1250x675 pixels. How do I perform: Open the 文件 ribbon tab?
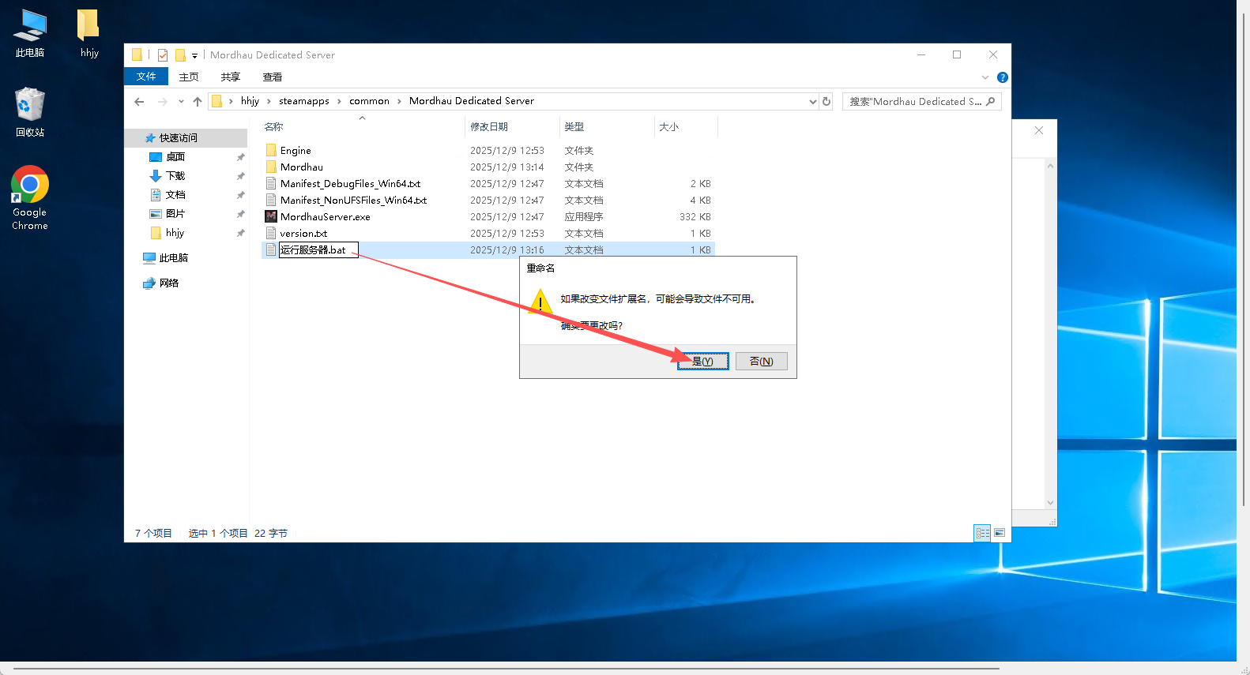(146, 77)
